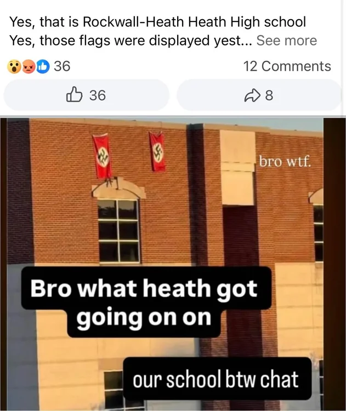Click the Rockwall-Heath Heath High school text line
Image resolution: width=346 pixels, height=411 pixels.
click(x=158, y=22)
